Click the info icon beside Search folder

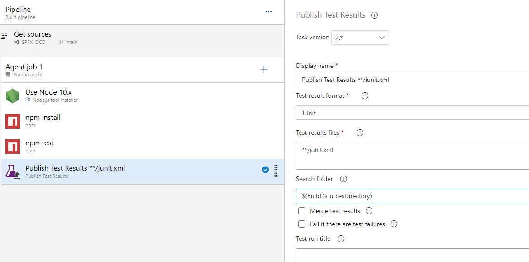pos(343,179)
